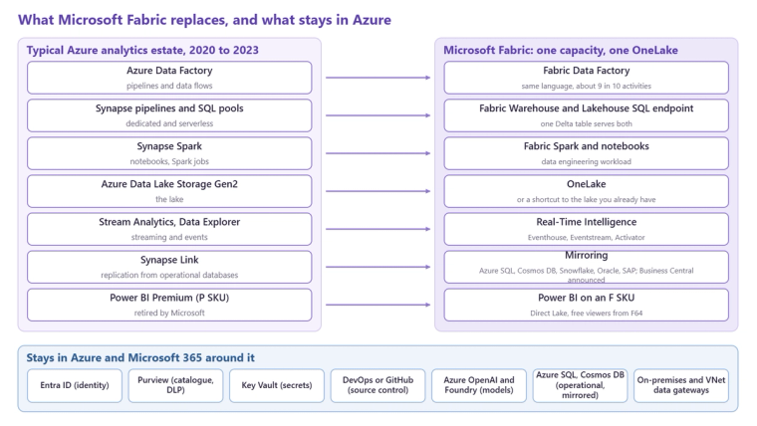
Task: Select the 'Azure Data Lake Storage Gen2' box
Action: pyautogui.click(x=169, y=191)
